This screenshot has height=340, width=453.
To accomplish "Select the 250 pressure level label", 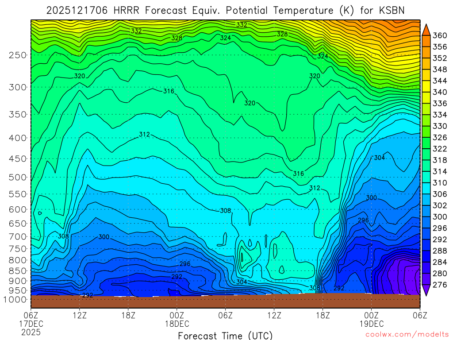I will (18, 55).
